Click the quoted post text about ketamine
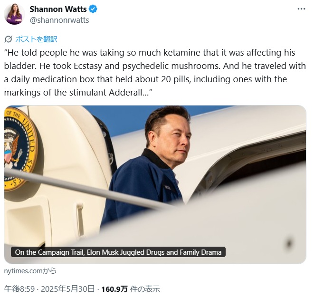 click(x=155, y=73)
